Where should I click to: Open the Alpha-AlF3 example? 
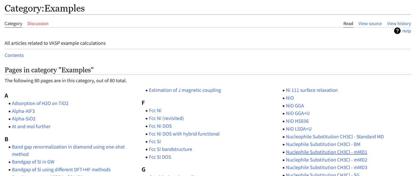coord(23,111)
